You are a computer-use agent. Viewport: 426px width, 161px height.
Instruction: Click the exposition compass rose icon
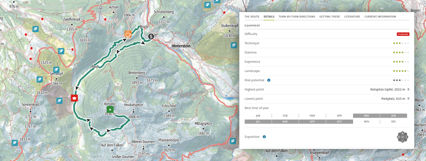(x=402, y=137)
